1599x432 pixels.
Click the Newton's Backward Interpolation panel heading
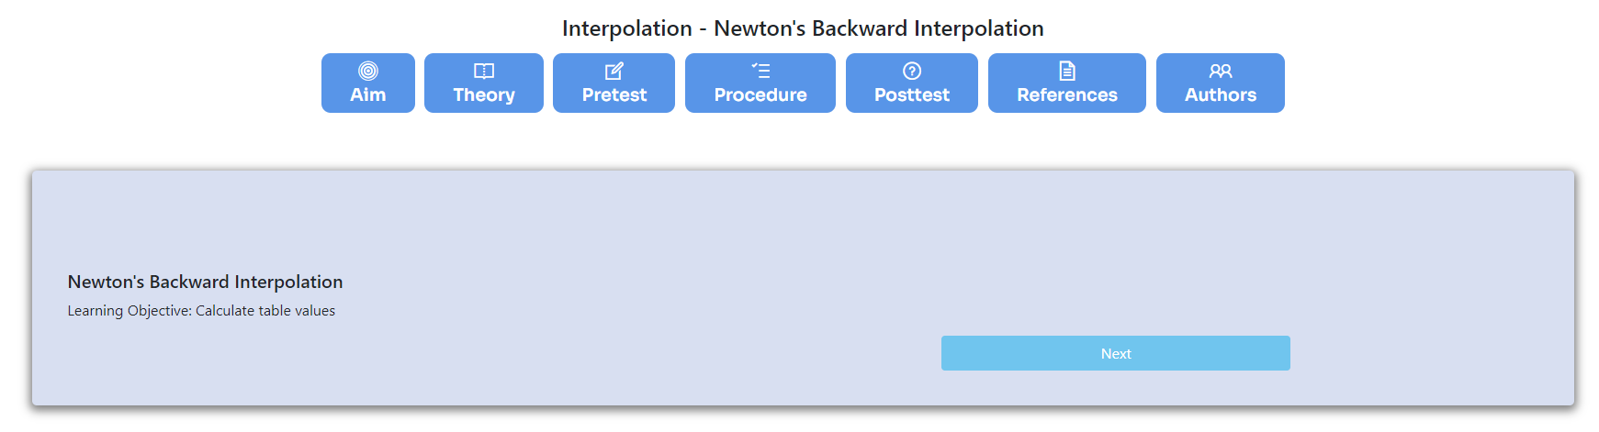(x=205, y=282)
